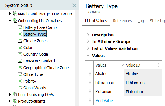
Task: Expand the Print Publishing LOVs node
Action: tap(10, 94)
